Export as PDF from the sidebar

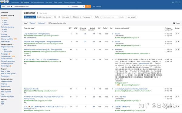(x=2, y=104)
